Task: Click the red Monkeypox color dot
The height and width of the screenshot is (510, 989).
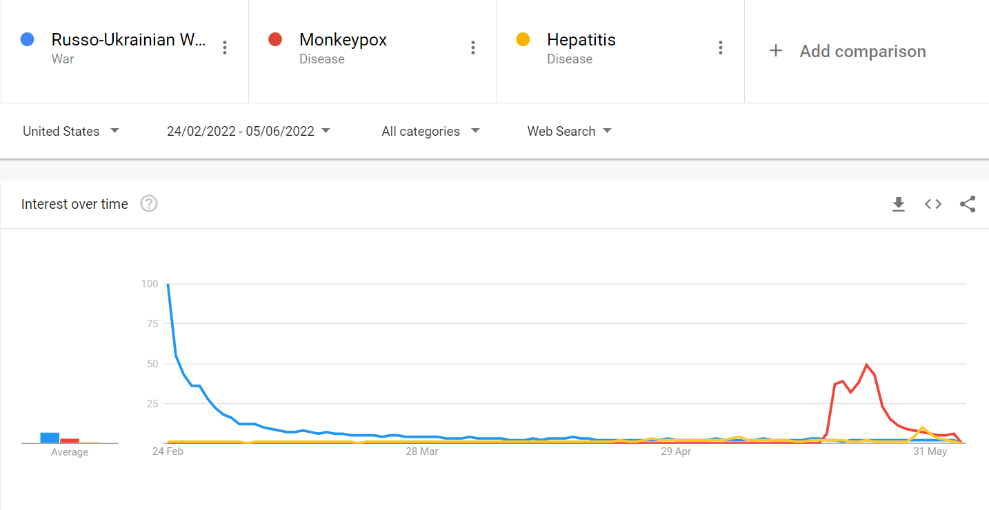Action: (x=275, y=39)
